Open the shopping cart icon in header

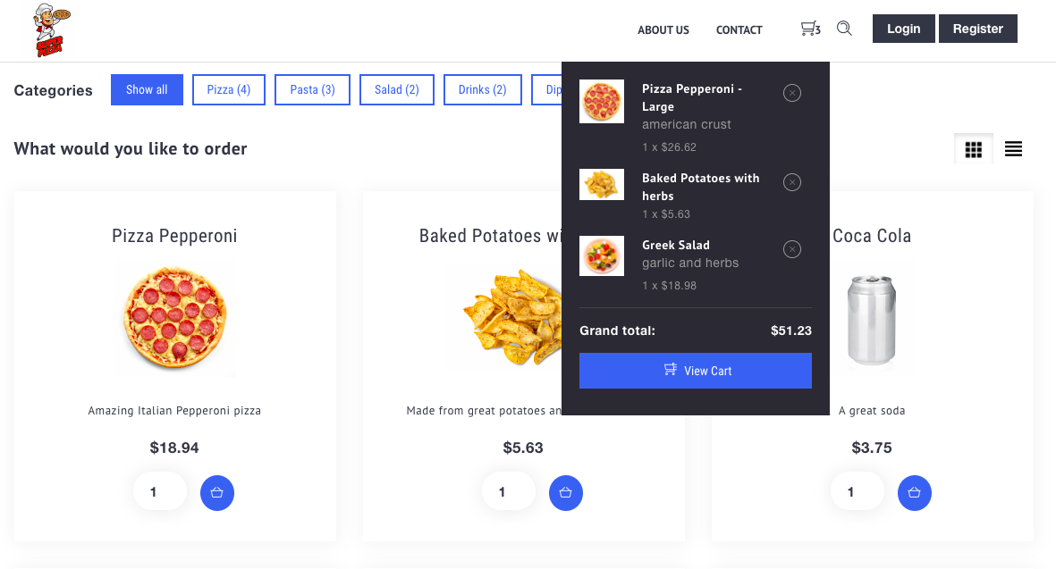pyautogui.click(x=810, y=29)
